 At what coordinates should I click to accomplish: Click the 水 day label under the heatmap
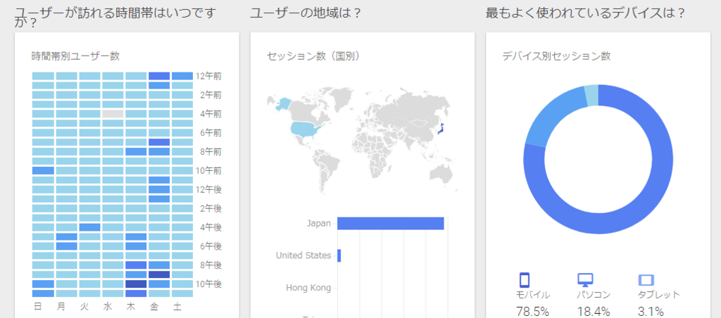(107, 306)
